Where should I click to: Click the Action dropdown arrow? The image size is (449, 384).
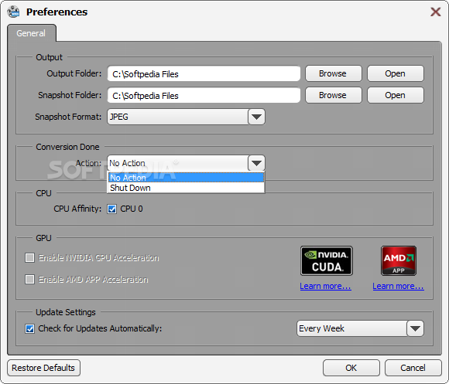click(x=256, y=163)
